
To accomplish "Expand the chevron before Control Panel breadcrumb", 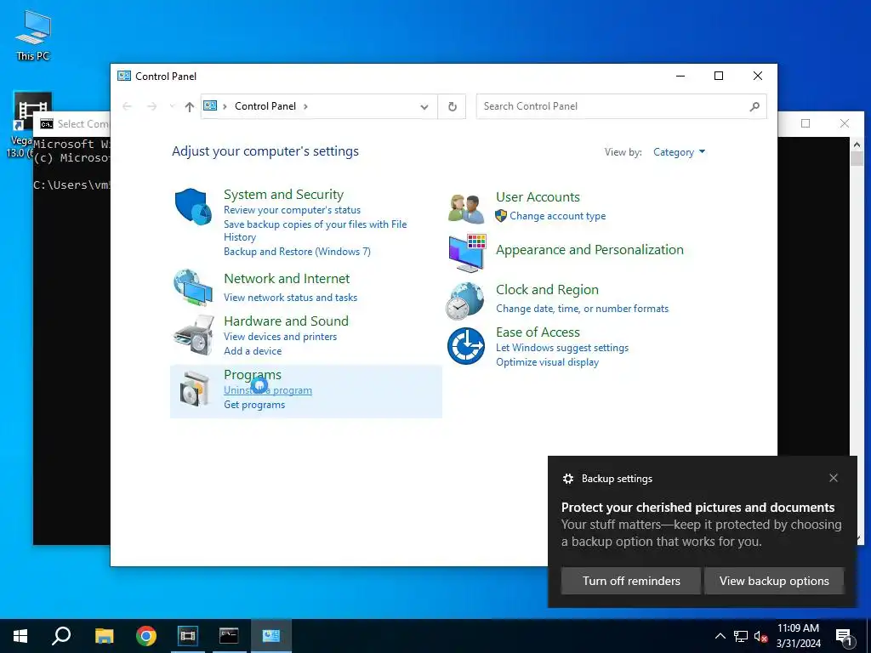I will 225,106.
